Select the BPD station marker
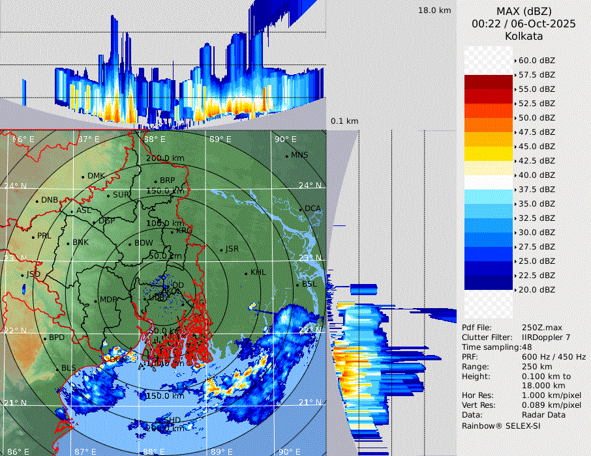Viewport: 591px width, 456px height. click(45, 338)
